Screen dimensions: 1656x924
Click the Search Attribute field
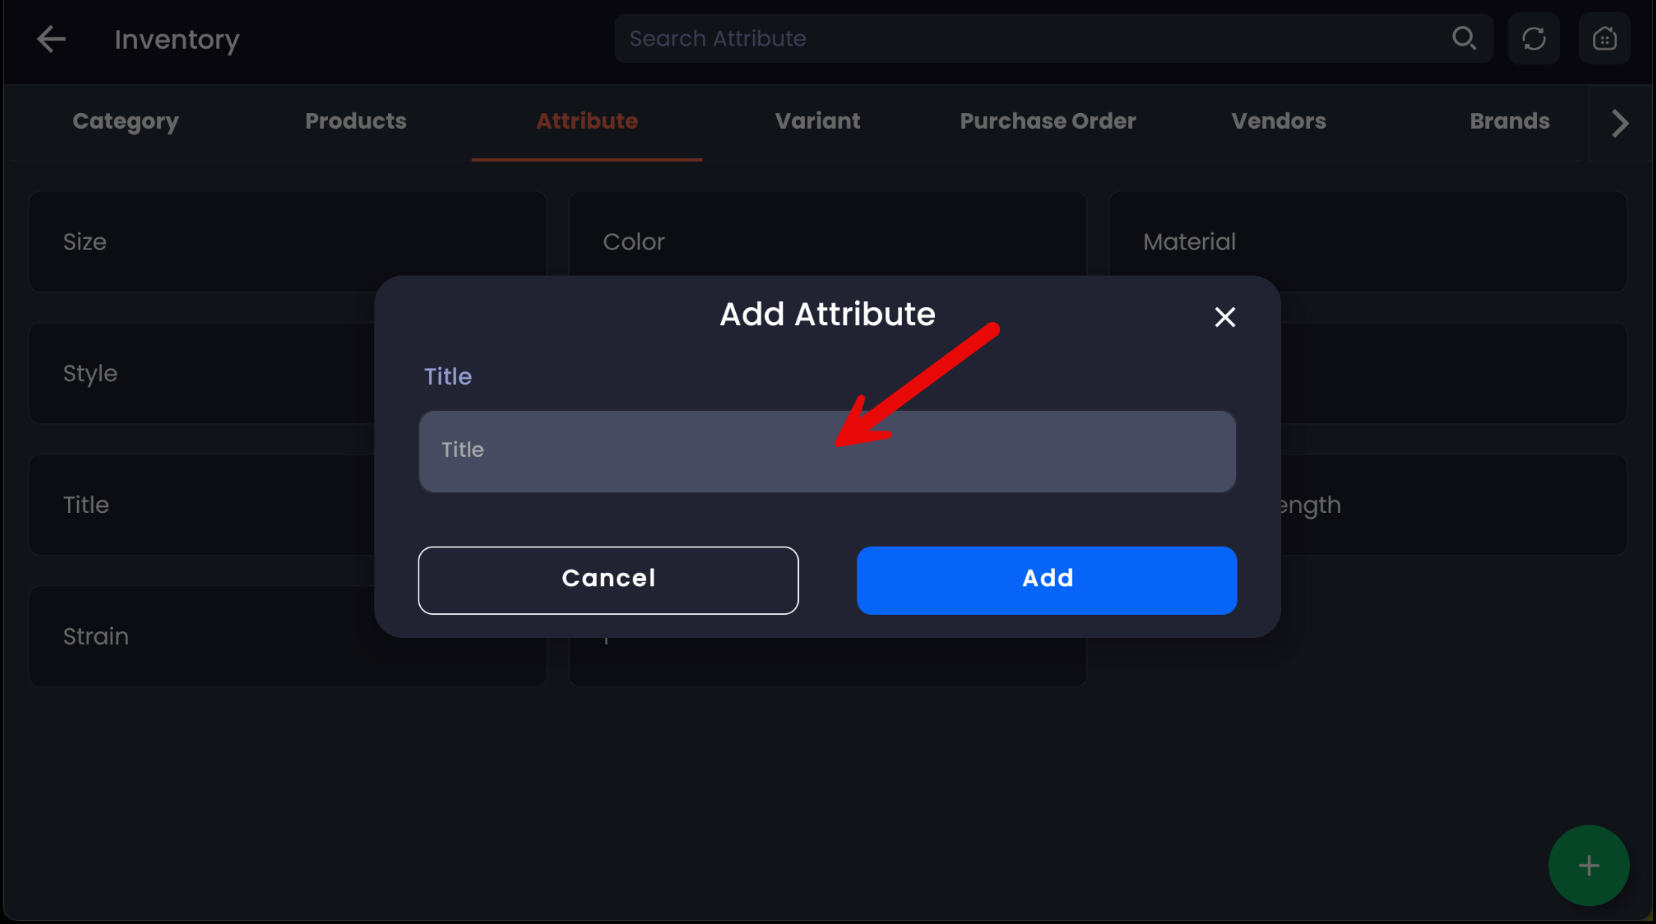click(1033, 38)
